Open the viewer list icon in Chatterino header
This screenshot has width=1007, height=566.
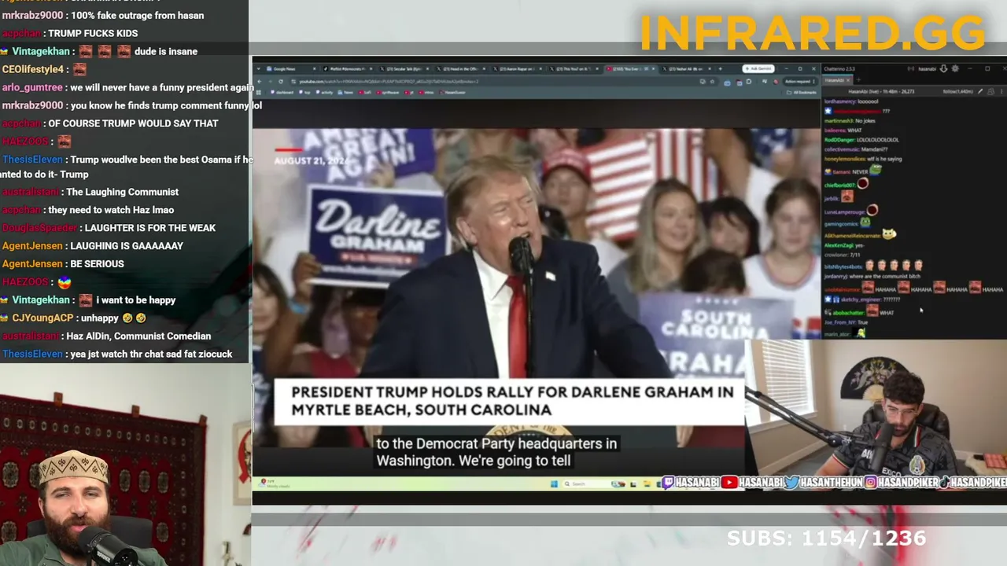click(990, 91)
